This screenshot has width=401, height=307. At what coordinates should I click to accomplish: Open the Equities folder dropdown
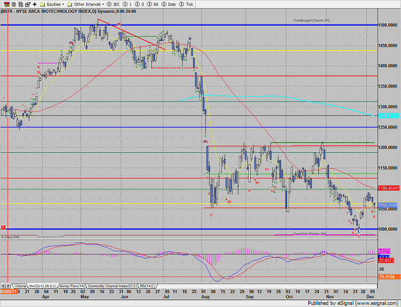point(53,4)
